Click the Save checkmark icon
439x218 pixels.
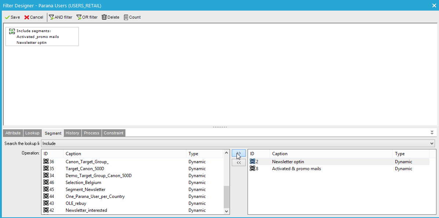tap(7, 17)
